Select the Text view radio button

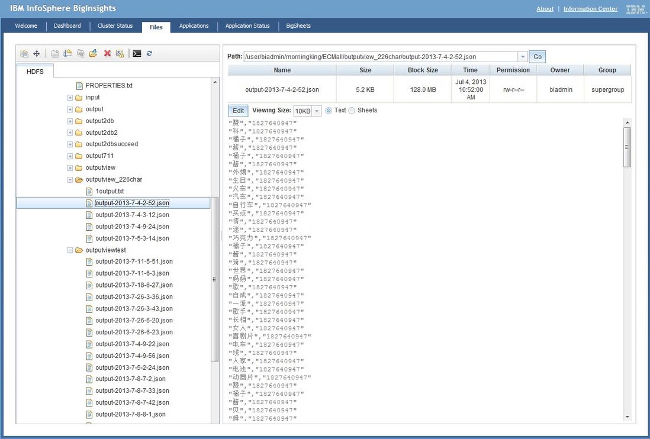329,111
